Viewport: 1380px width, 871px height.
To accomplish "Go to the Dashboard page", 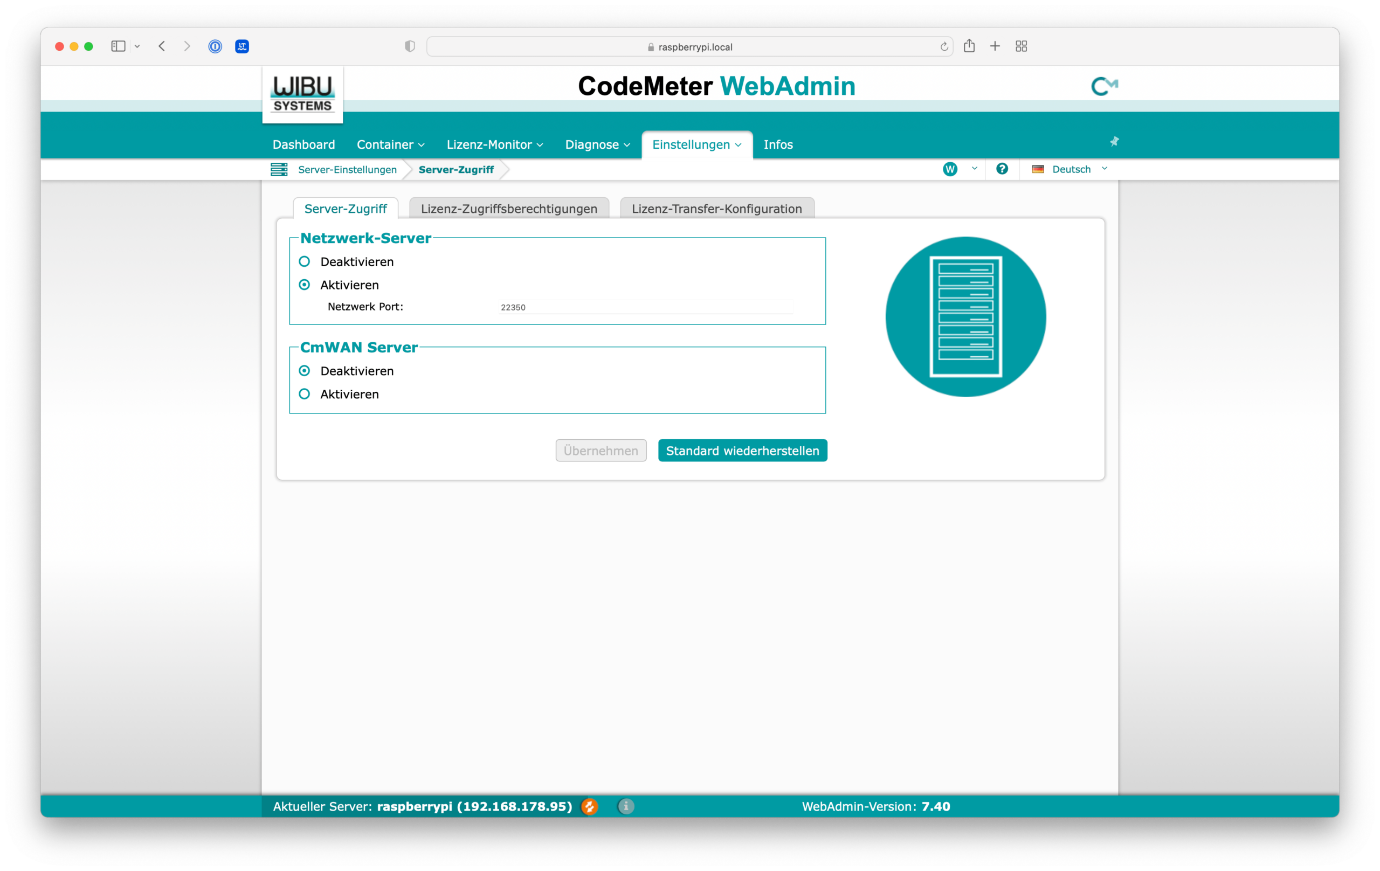I will (303, 145).
